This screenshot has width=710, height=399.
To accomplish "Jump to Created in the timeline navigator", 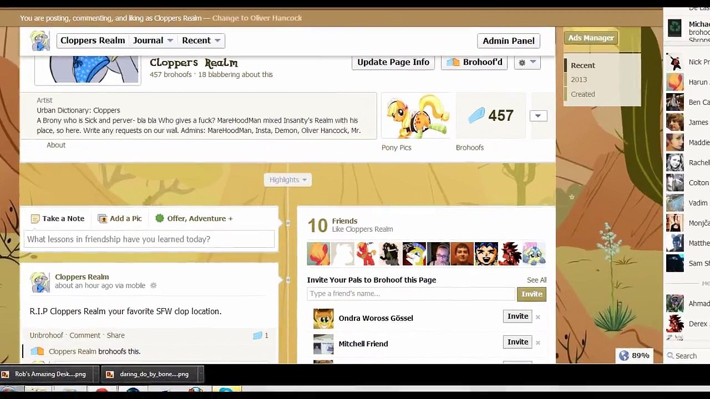I will tap(582, 94).
